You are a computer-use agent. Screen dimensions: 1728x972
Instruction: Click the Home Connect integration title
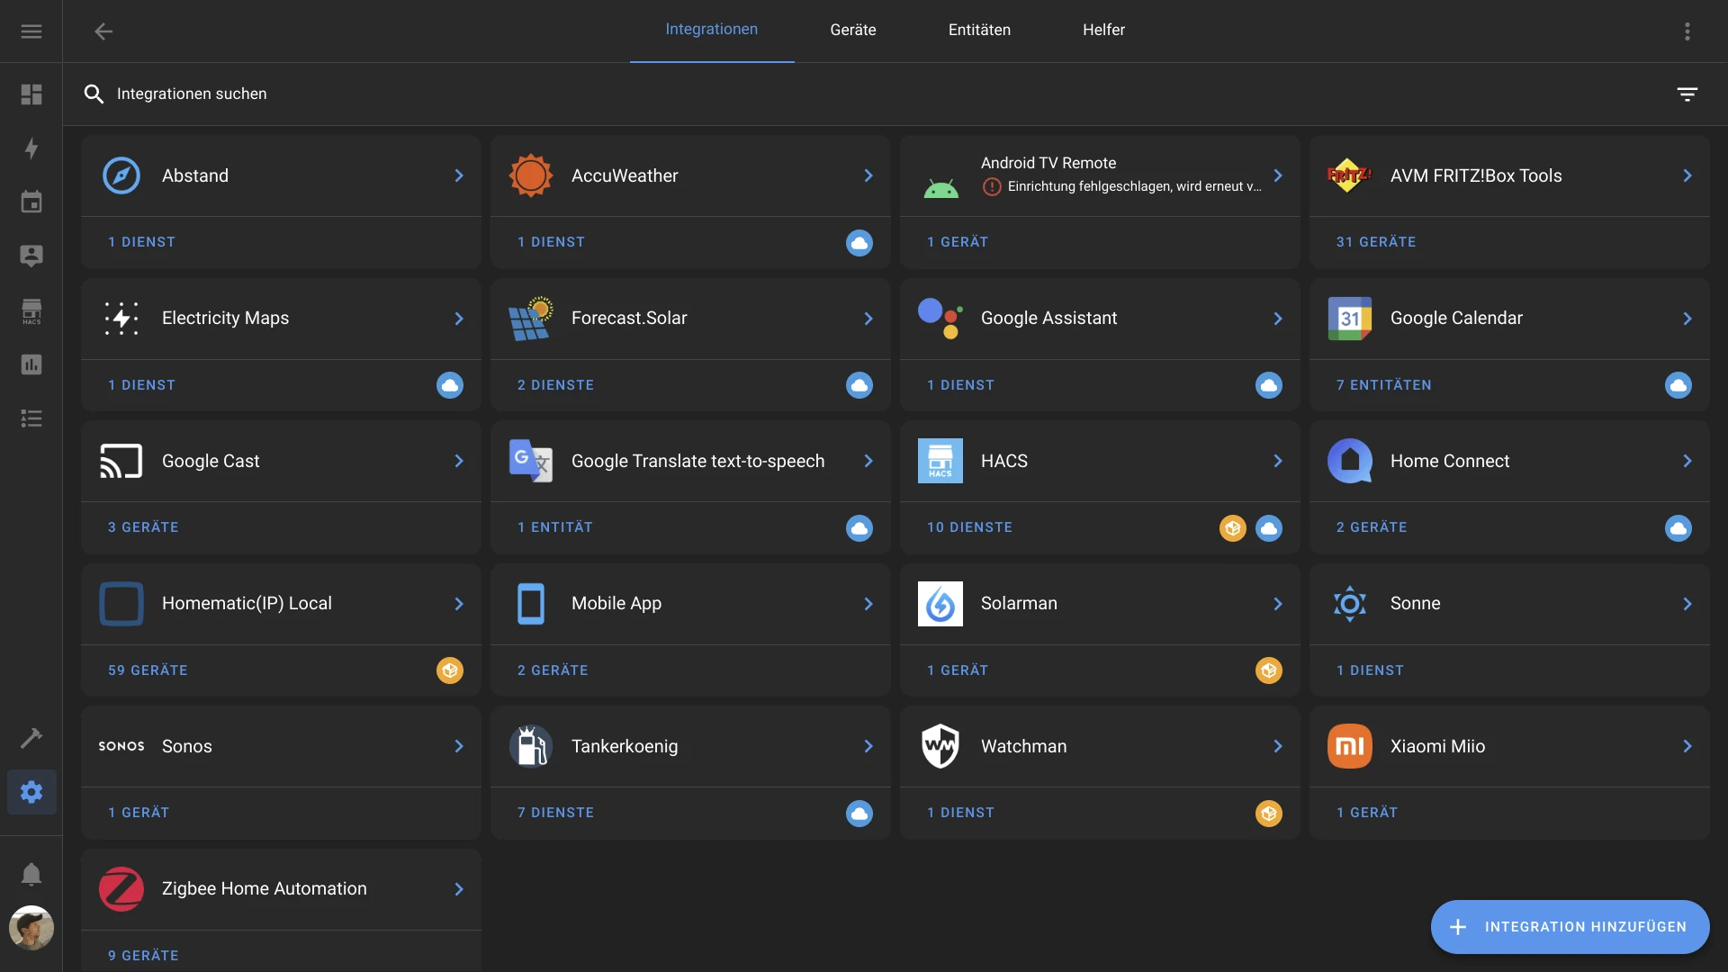(1450, 461)
